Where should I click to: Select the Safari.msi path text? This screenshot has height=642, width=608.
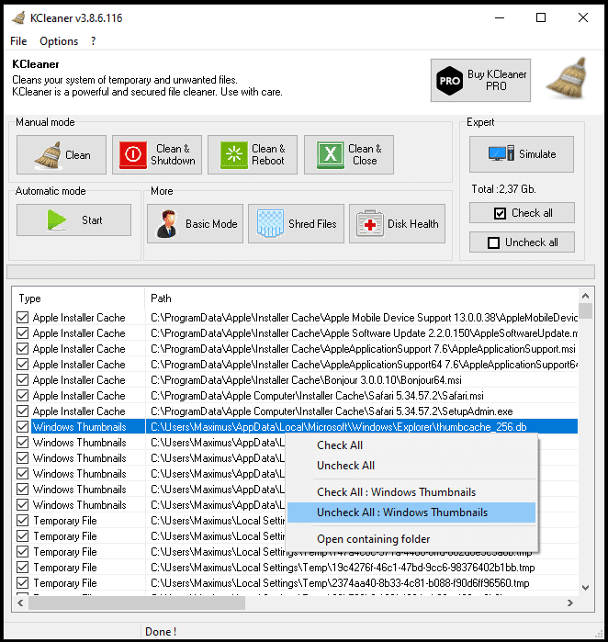click(x=317, y=396)
